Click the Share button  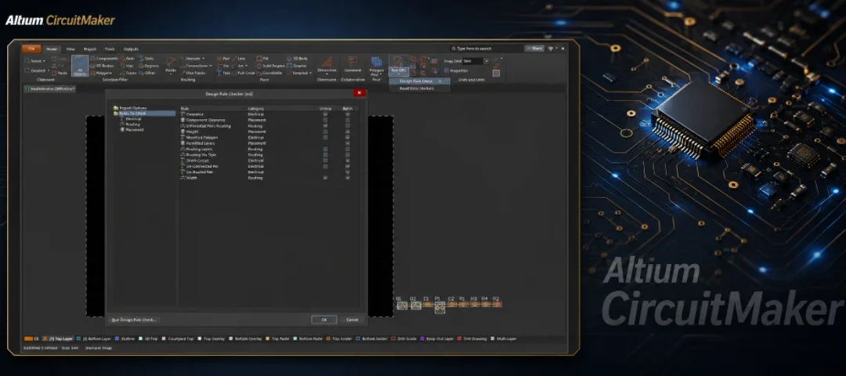coord(535,49)
